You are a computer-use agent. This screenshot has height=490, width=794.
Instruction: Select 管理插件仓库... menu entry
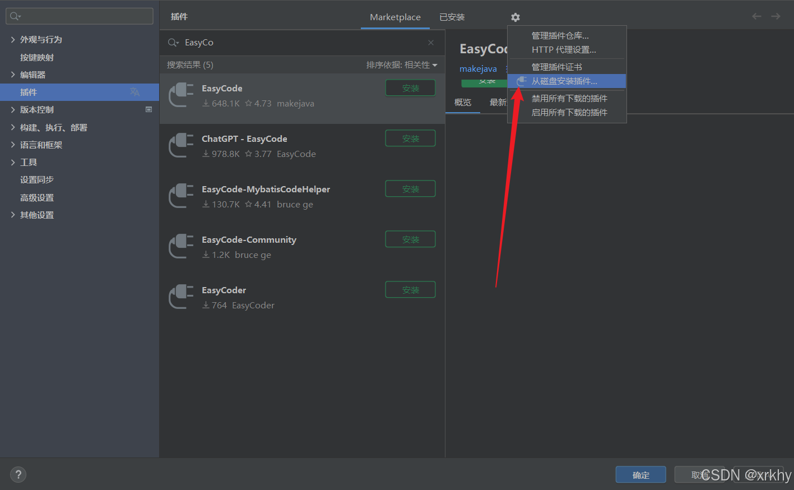tap(567, 35)
